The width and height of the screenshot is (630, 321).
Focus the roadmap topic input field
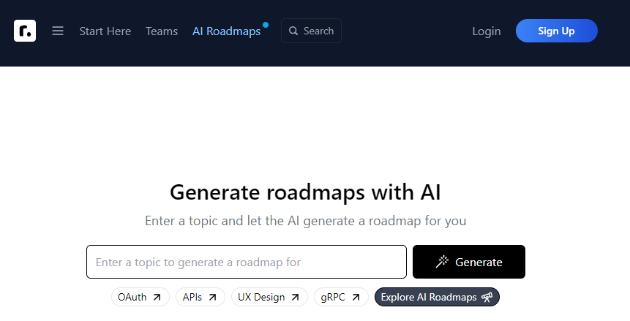click(246, 262)
